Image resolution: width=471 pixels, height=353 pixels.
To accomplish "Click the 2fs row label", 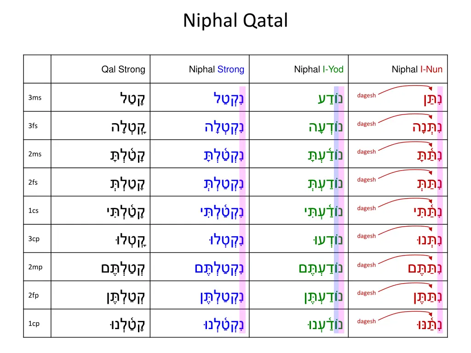I will tap(33, 182).
